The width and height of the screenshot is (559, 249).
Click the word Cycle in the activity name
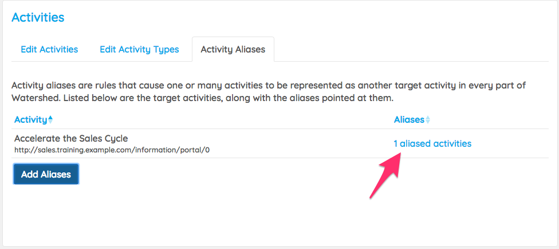[x=115, y=138]
